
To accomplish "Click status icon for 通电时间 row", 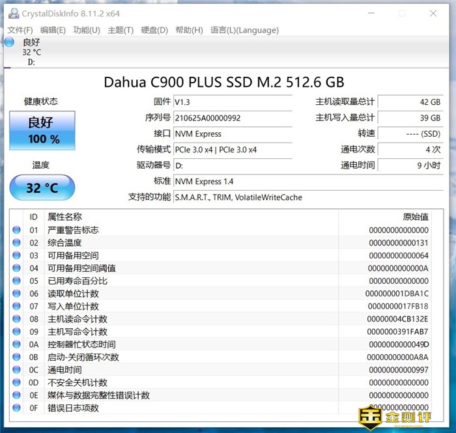I will 16,370.
